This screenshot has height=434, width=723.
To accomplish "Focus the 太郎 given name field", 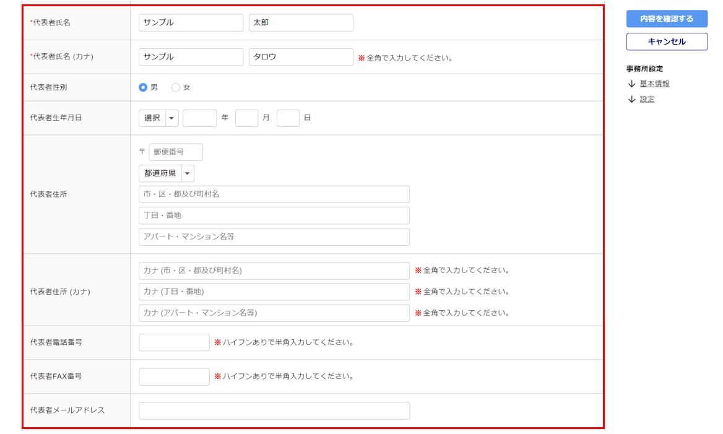I will (301, 23).
